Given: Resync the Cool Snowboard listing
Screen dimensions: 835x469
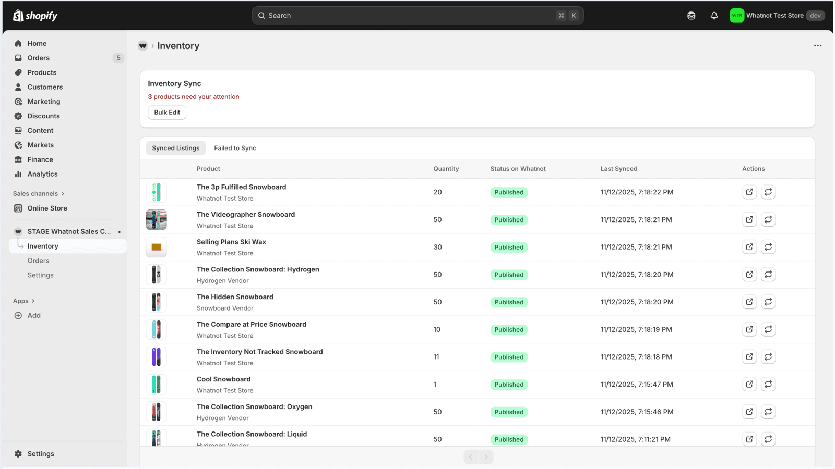Looking at the screenshot, I should tap(768, 385).
